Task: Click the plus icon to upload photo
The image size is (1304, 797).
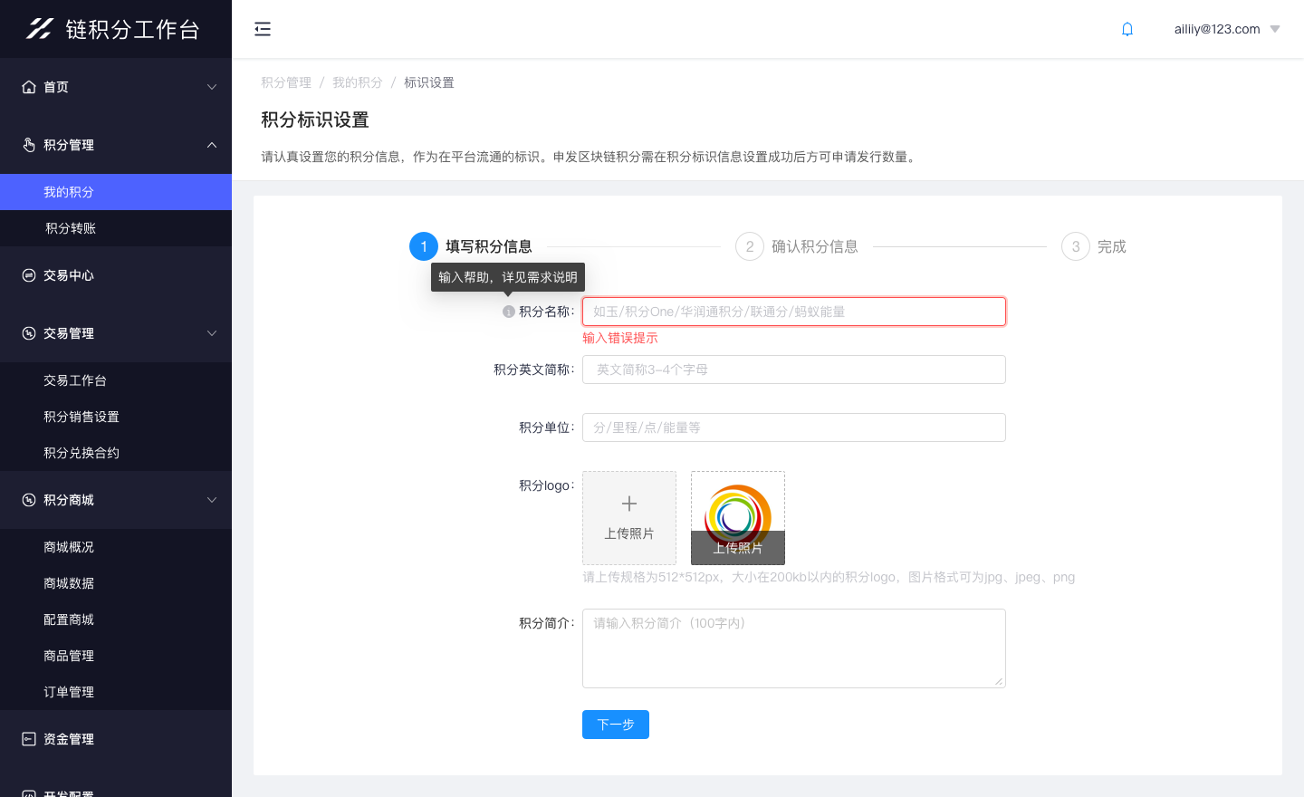Action: coord(629,504)
